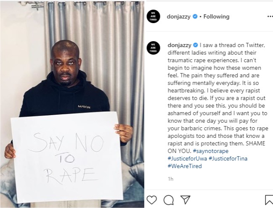
Task: Save the post with the bookmark icon
Action: [269, 200]
